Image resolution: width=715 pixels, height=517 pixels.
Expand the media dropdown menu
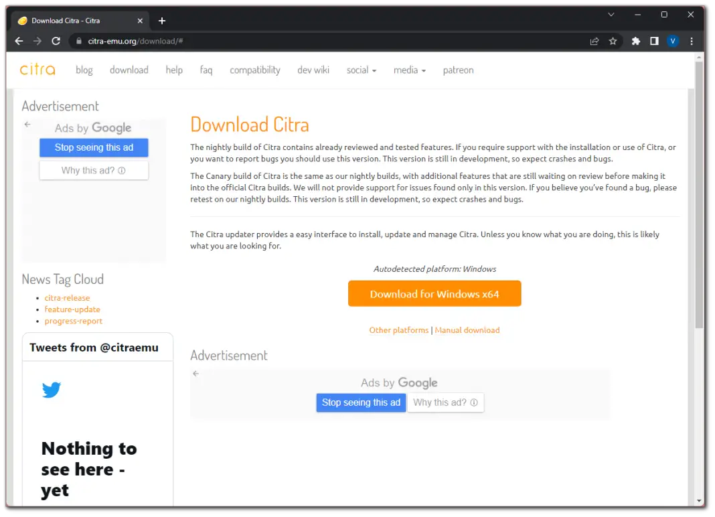pos(409,70)
